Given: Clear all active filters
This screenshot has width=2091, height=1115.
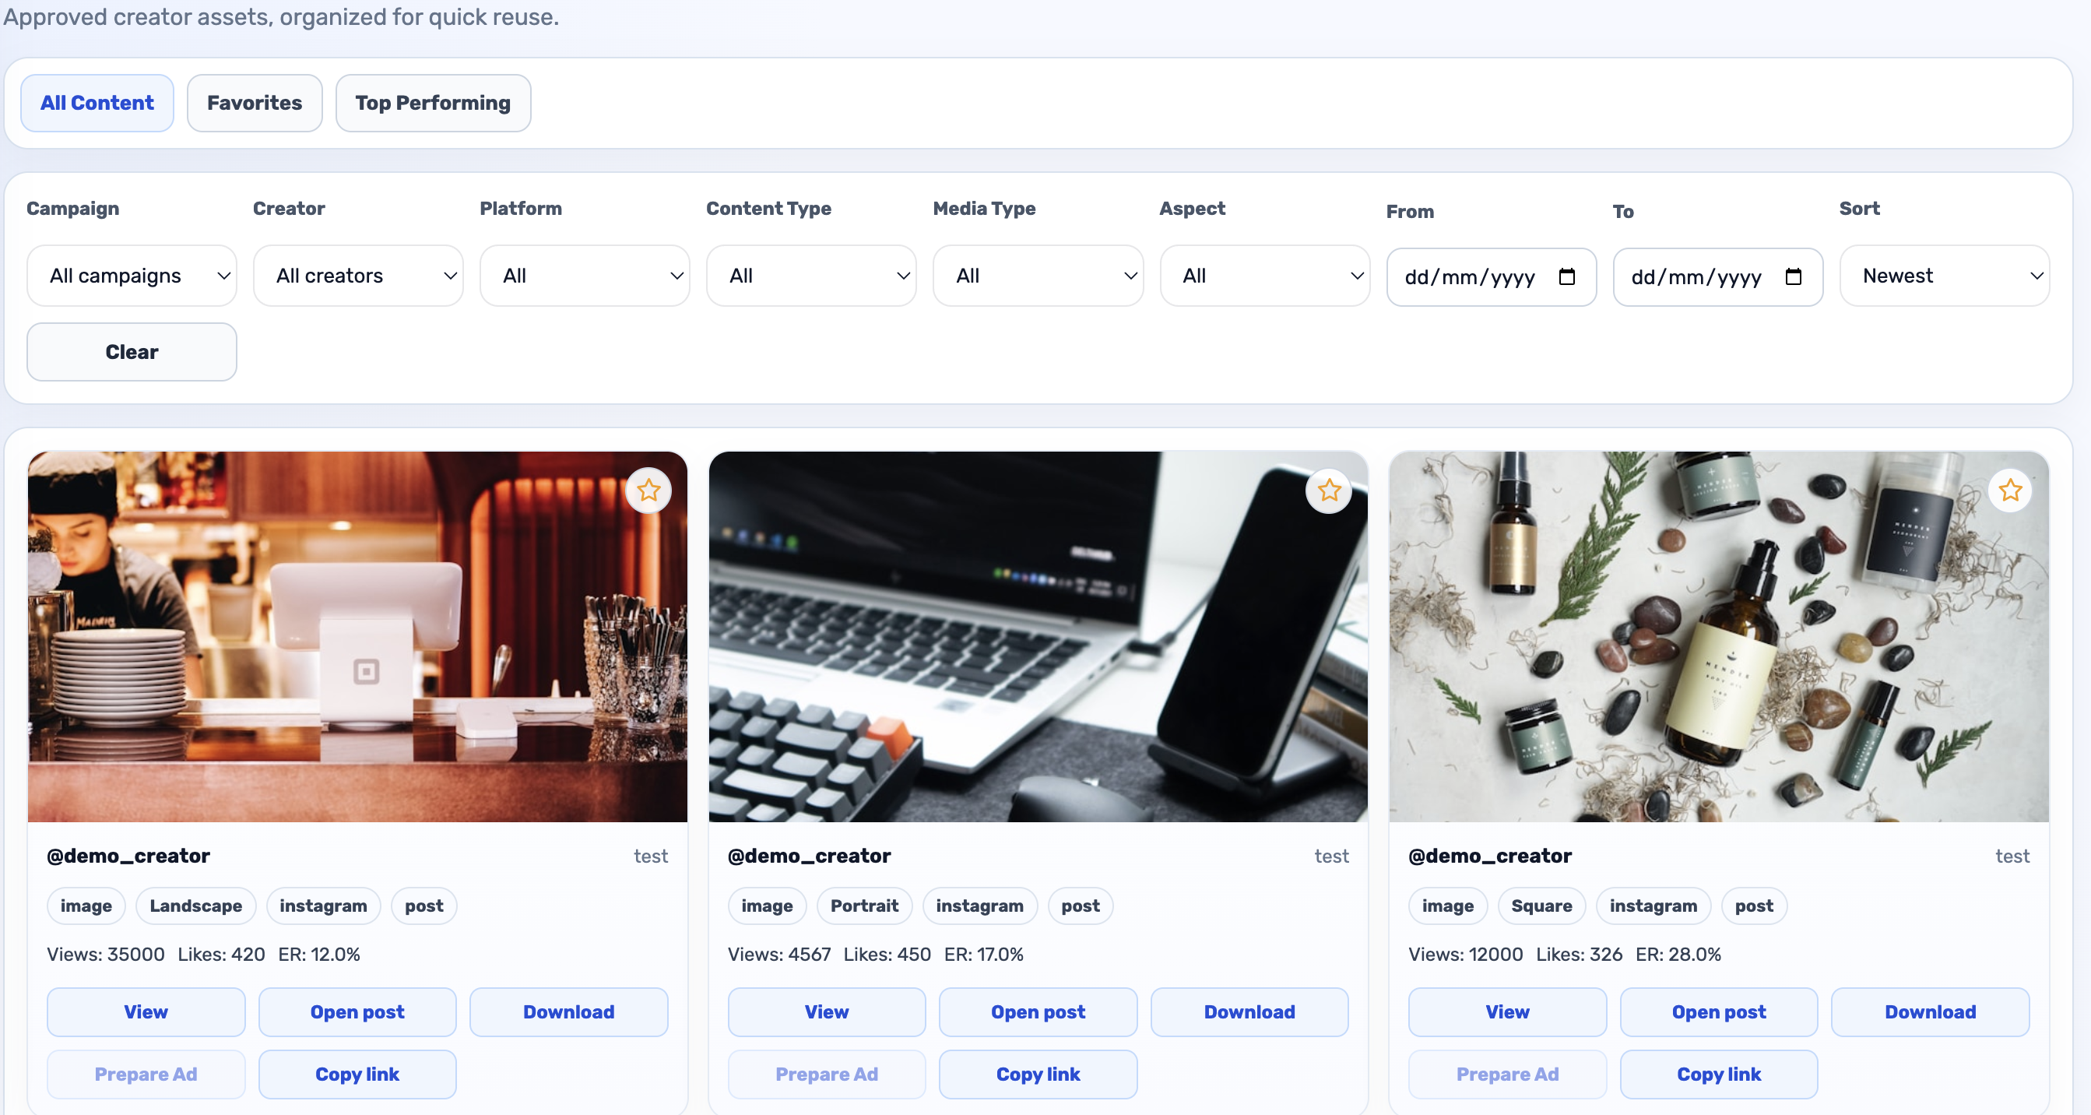Looking at the screenshot, I should click(131, 352).
